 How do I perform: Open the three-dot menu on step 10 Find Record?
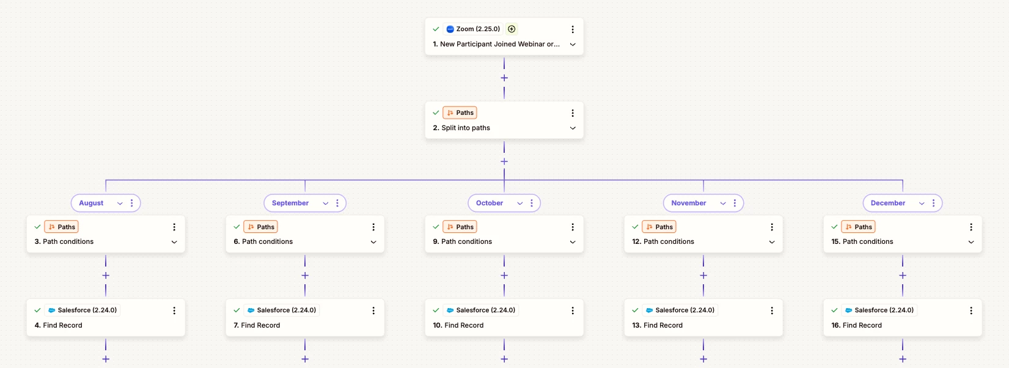click(x=573, y=311)
